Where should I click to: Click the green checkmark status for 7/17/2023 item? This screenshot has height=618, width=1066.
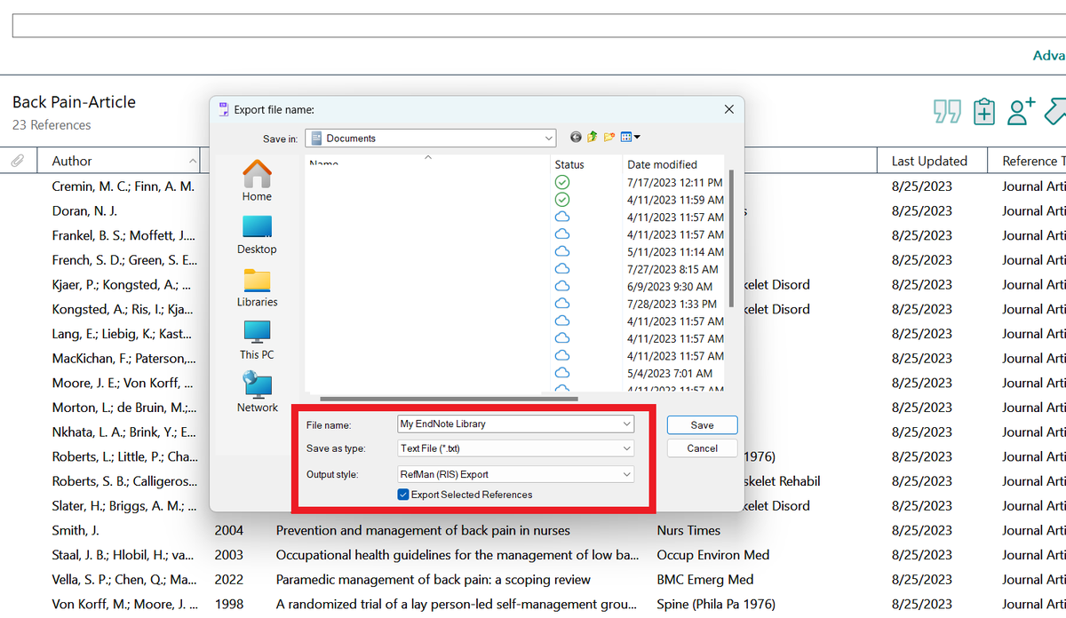pyautogui.click(x=561, y=182)
